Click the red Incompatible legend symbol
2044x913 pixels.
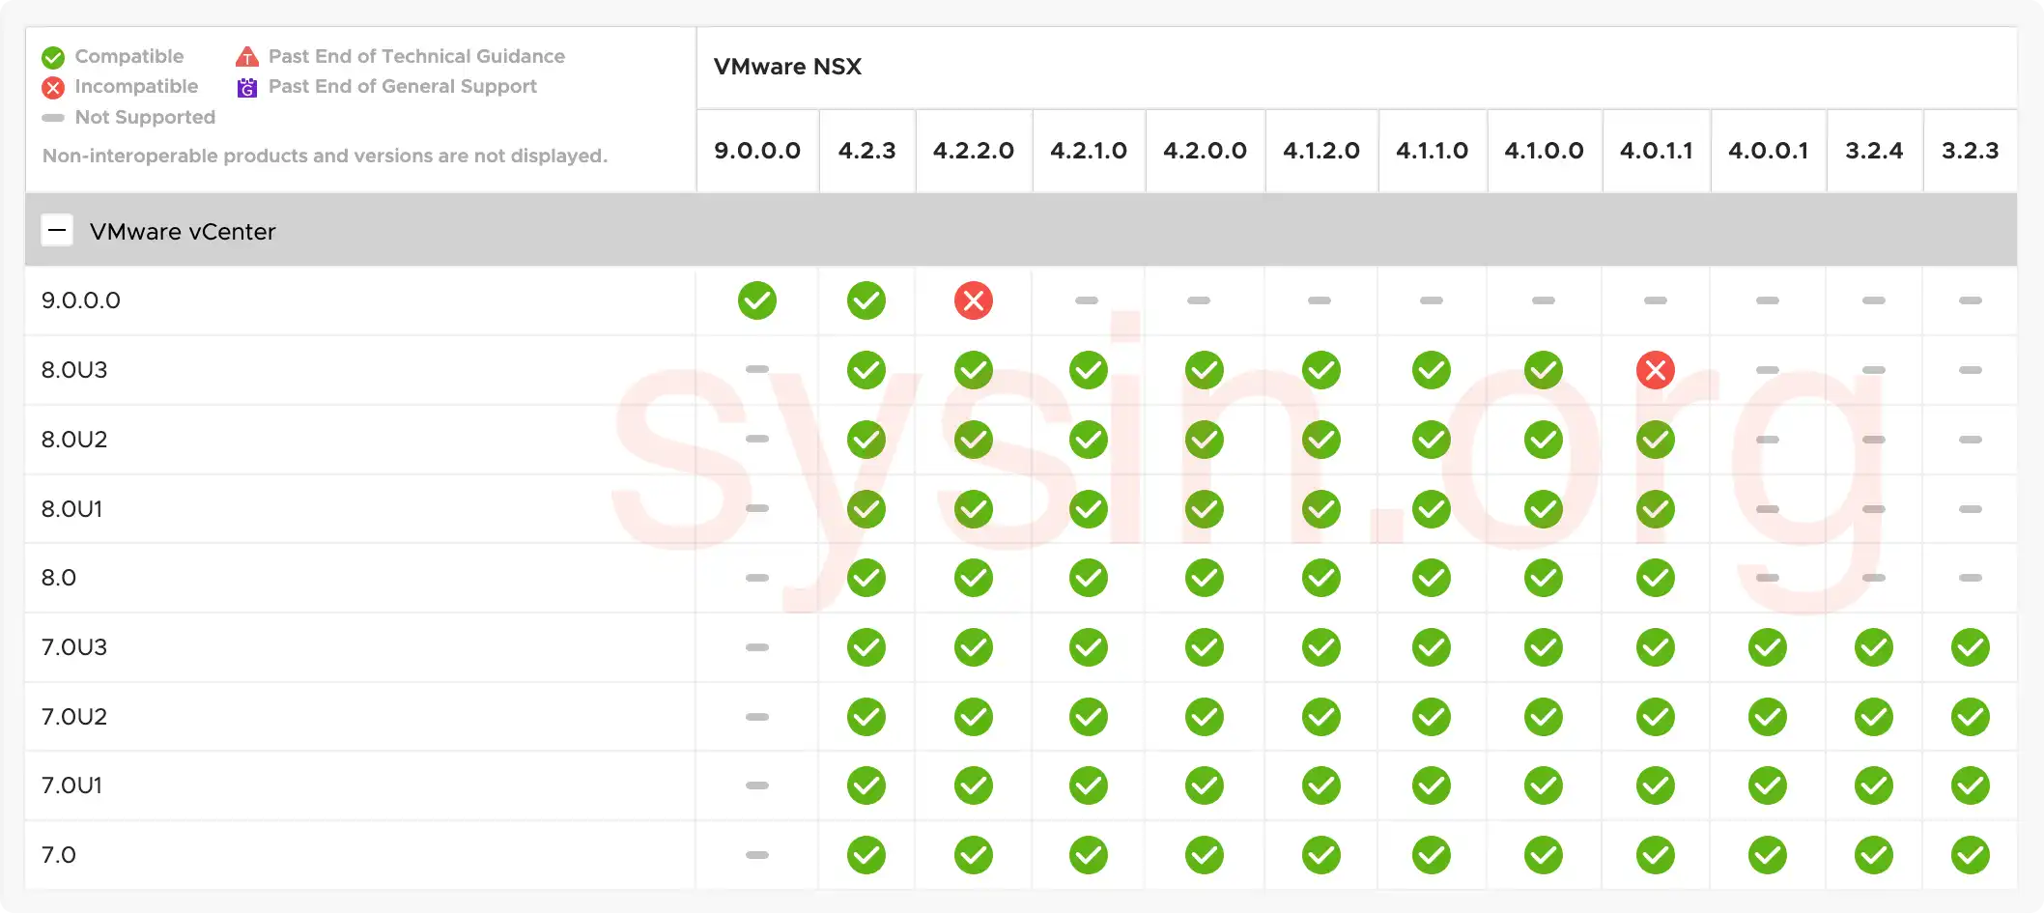(53, 87)
